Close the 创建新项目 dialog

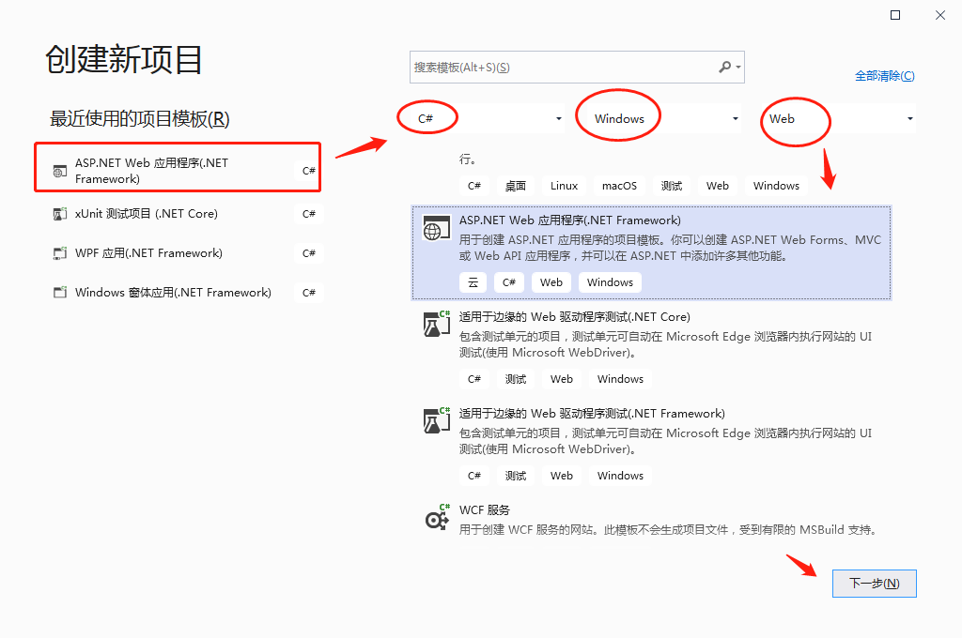[x=939, y=15]
